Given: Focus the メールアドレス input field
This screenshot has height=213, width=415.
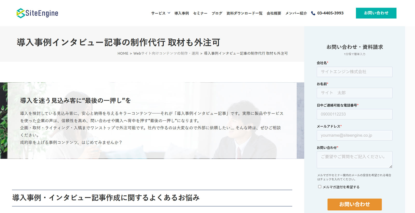Looking at the screenshot, I should coord(355,135).
